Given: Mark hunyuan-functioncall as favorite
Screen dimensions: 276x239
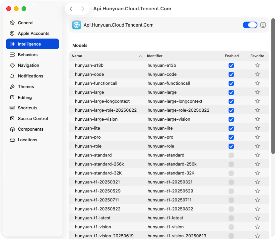Looking at the screenshot, I should pos(257,83).
